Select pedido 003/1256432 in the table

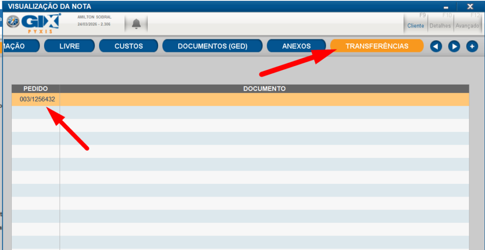click(x=37, y=100)
